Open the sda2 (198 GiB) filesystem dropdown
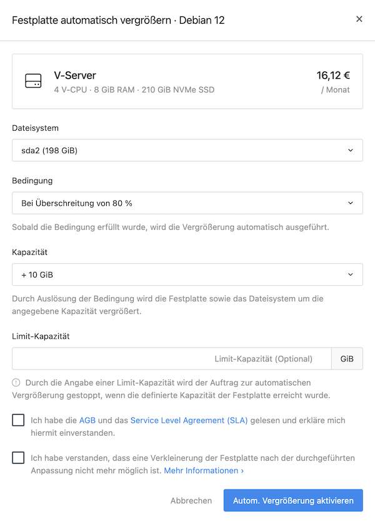 187,150
